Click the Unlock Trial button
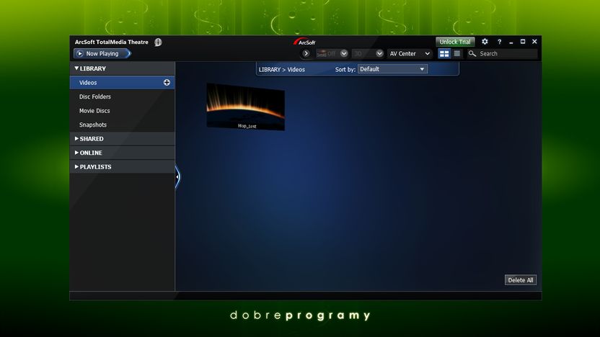Screen dimensions: 600x337 [455, 42]
